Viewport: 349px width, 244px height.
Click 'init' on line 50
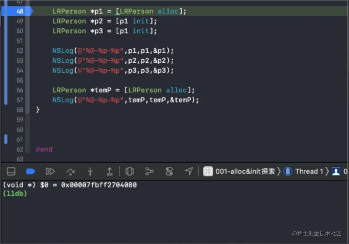click(141, 31)
